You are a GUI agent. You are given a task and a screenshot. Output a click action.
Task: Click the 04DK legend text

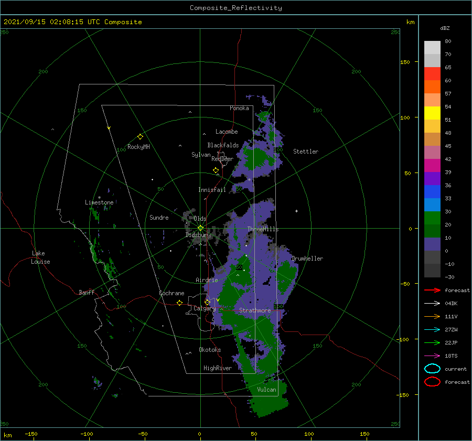click(x=451, y=304)
